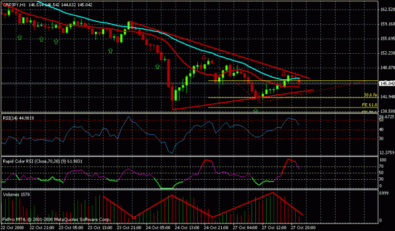Image resolution: width=395 pixels, height=231 pixels.
Task: Click the green up arrow left of the 24 Oct crash candle
Action: 157,66
